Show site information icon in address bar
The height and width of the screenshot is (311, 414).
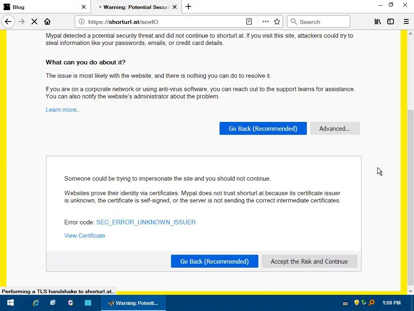[x=82, y=22]
